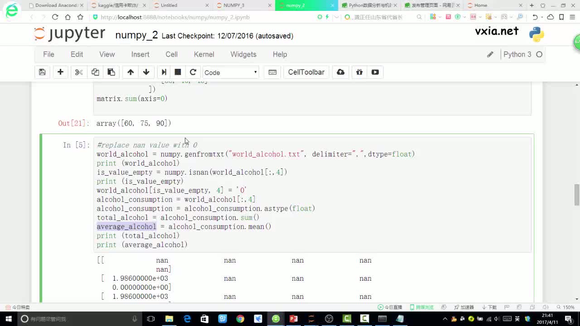Image resolution: width=580 pixels, height=326 pixels.
Task: Open the File menu
Action: (x=48, y=54)
